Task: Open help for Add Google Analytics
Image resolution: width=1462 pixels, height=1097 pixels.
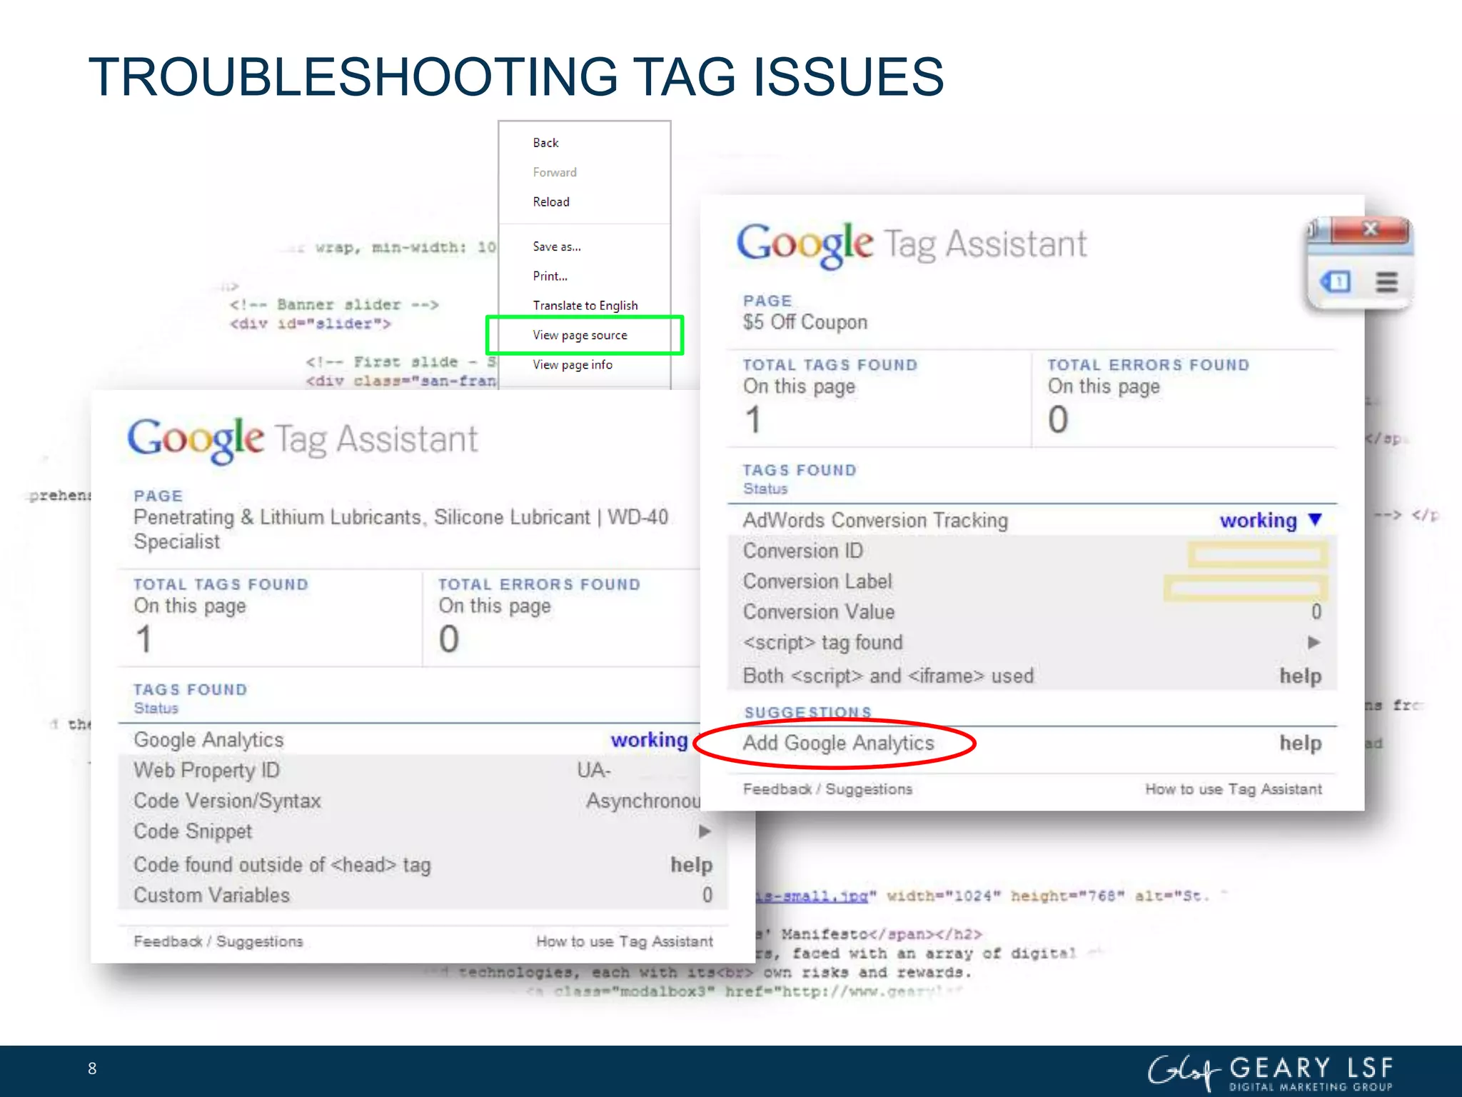Action: pyautogui.click(x=1300, y=743)
